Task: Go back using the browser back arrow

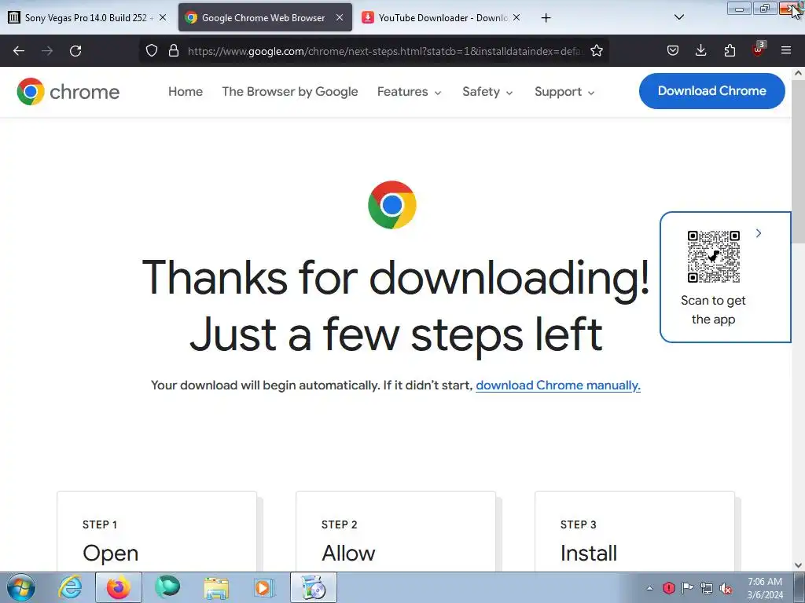Action: (x=19, y=51)
